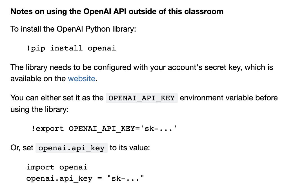Click the "!pip install openai" code line
The width and height of the screenshot is (293, 194).
pyautogui.click(x=71, y=48)
